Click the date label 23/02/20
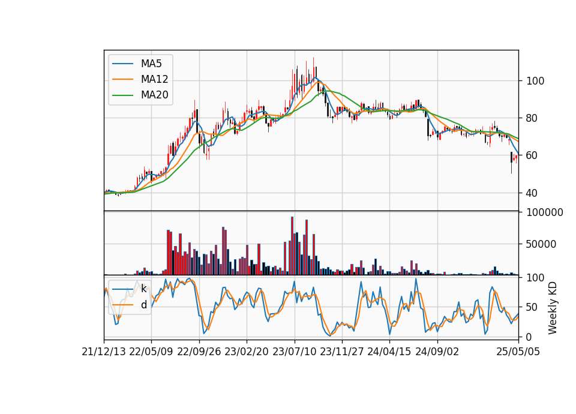The height and width of the screenshot is (414, 576). (247, 352)
